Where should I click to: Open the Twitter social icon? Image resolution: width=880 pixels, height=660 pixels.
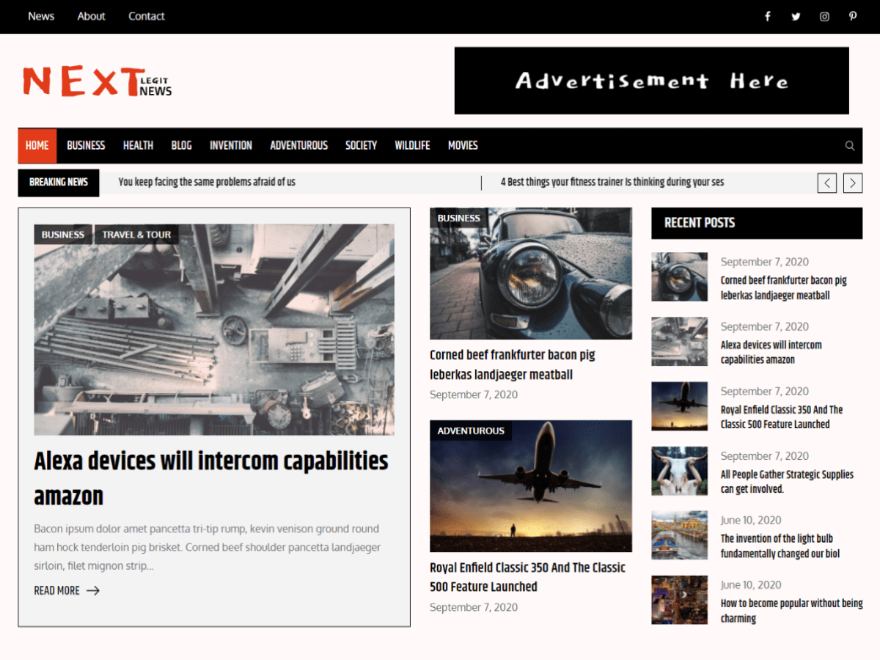(x=796, y=16)
